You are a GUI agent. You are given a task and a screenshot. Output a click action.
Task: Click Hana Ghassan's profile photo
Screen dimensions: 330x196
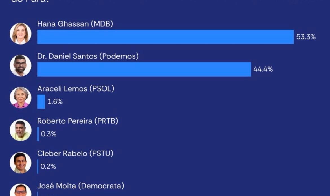tap(20, 34)
